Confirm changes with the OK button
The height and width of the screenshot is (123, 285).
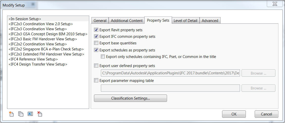click(x=234, y=114)
